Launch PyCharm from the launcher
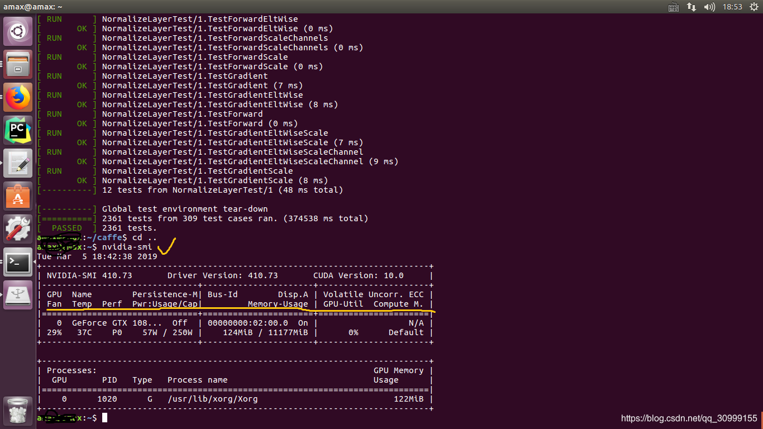Screen dimensions: 763x429 coord(18,130)
